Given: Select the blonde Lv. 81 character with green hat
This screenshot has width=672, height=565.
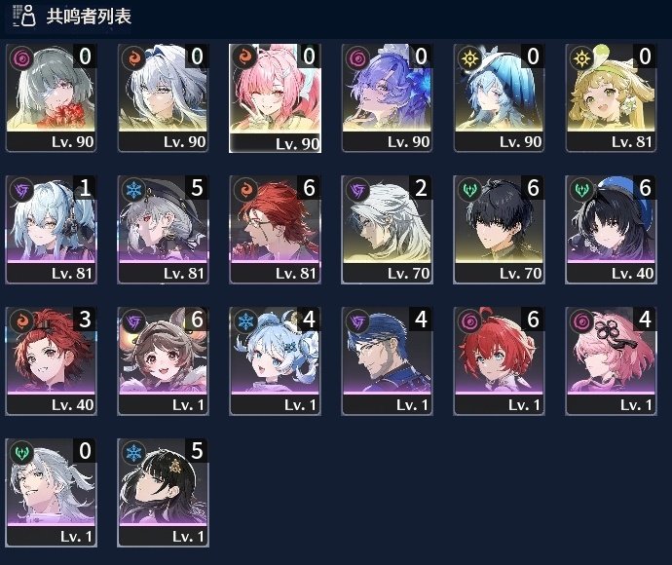Looking at the screenshot, I should [x=612, y=98].
